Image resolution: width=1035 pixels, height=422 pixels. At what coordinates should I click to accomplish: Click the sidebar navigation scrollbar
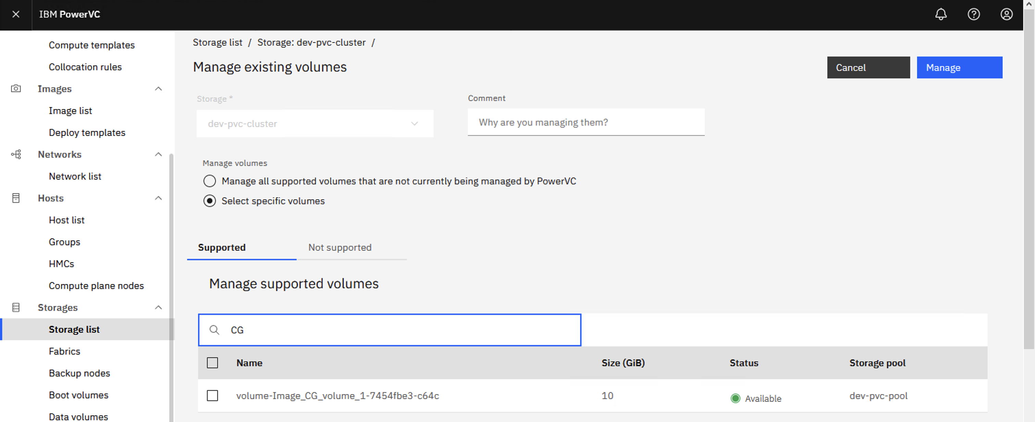(171, 287)
